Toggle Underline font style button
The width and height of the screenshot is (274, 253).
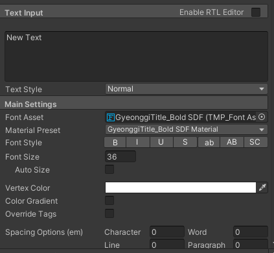pyautogui.click(x=161, y=142)
